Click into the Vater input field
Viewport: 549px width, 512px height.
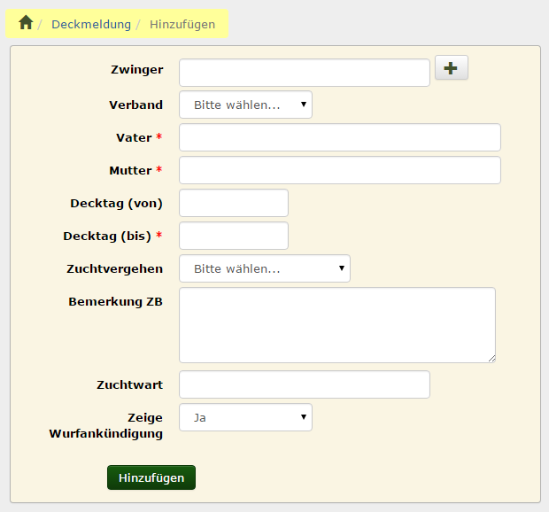click(339, 137)
